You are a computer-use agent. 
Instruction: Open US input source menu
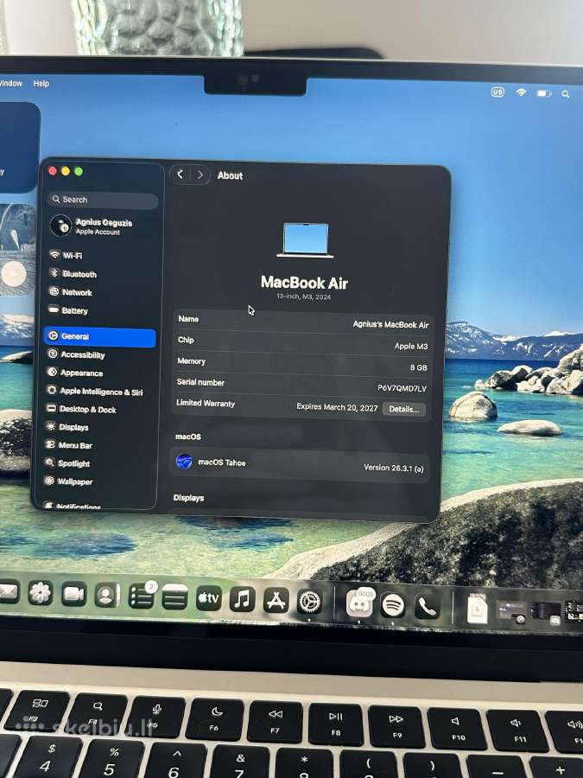coord(497,92)
